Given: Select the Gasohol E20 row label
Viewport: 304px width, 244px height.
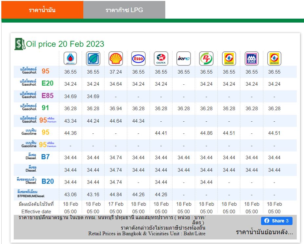Looking at the screenshot, I should [36, 83].
